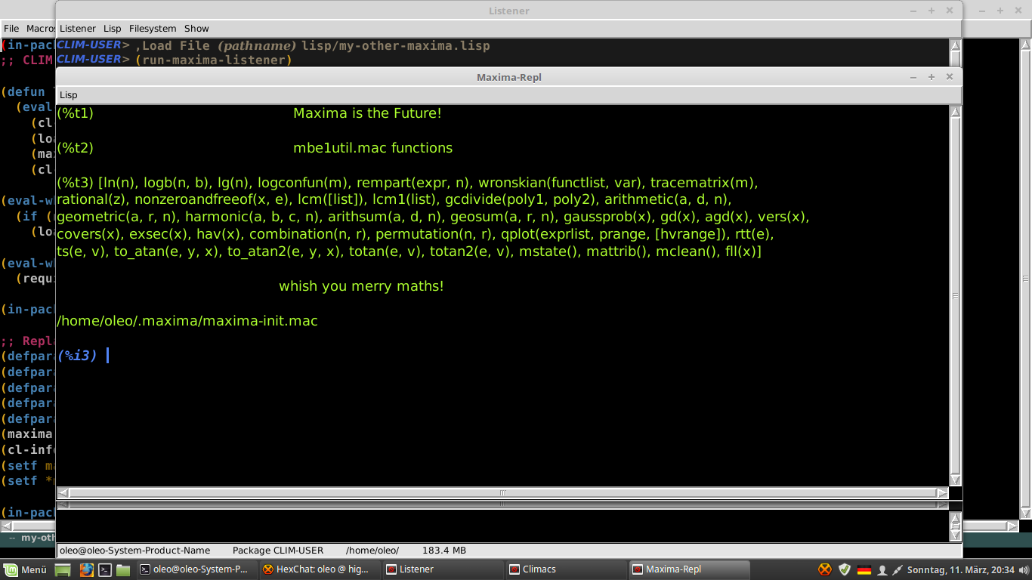Click the (%i3) input prompt
The image size is (1032, 580).
78,355
